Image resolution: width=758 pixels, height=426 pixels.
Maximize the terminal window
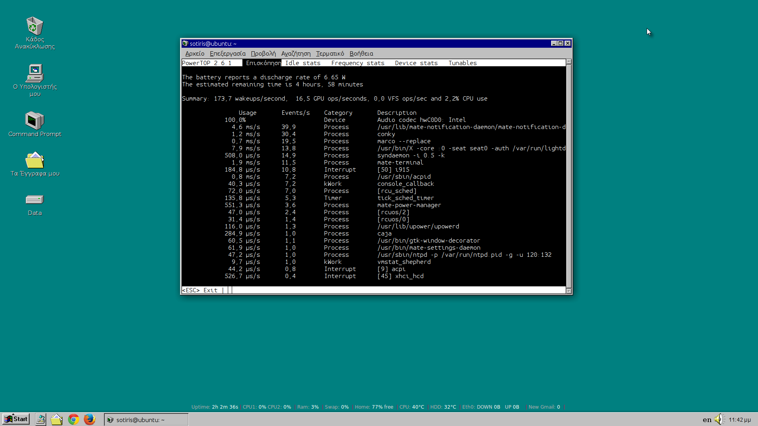click(x=560, y=43)
